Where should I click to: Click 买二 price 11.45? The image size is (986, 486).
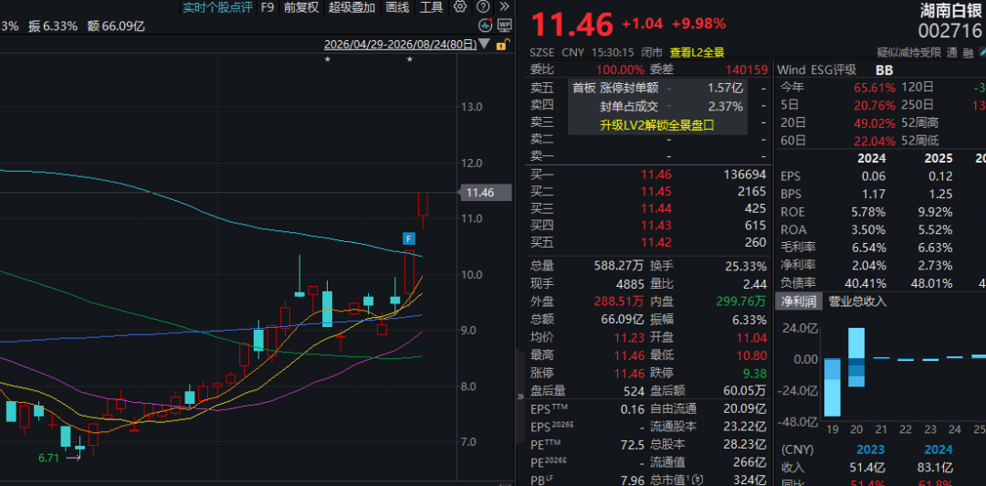(656, 191)
